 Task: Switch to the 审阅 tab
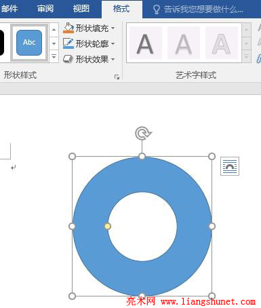point(45,9)
